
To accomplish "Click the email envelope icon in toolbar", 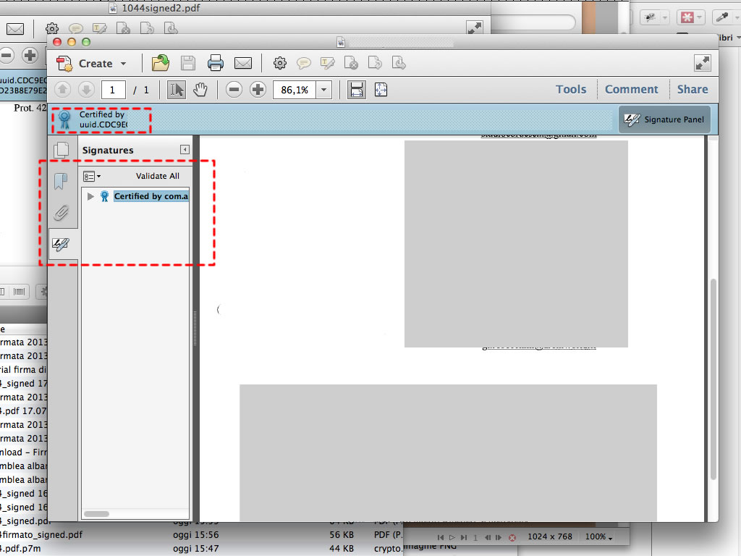I will tap(243, 64).
